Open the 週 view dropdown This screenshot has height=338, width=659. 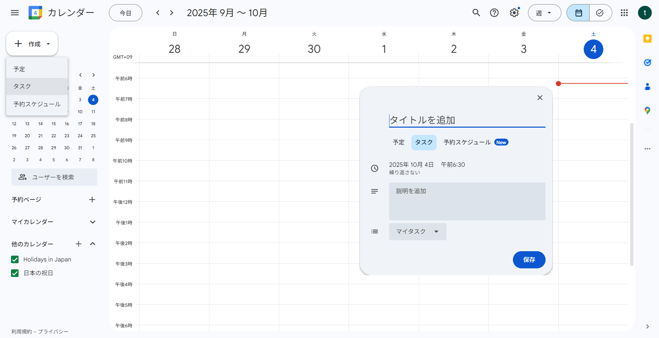[x=544, y=13]
